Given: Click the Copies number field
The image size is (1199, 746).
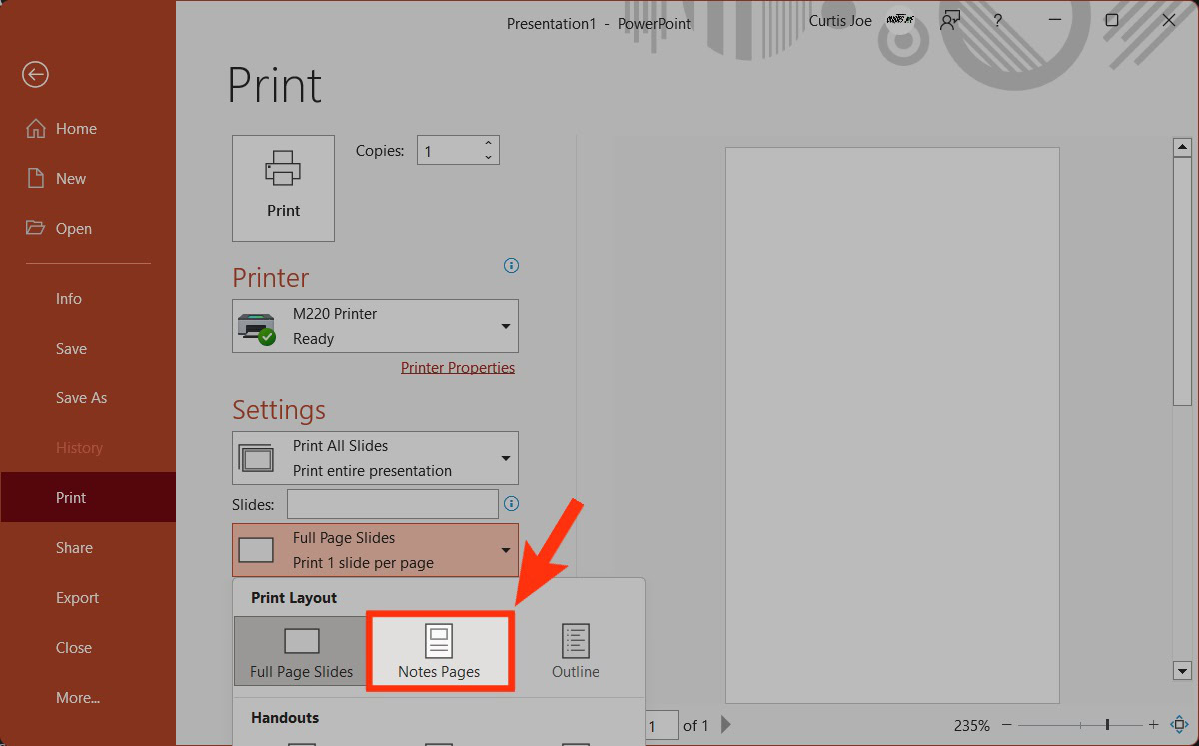Looking at the screenshot, I should (x=449, y=151).
